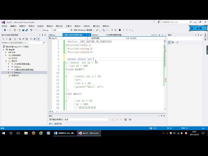The width and height of the screenshot is (208, 156).
Task: Toggle auto-hide pin on Properties panel
Action: 198,35
